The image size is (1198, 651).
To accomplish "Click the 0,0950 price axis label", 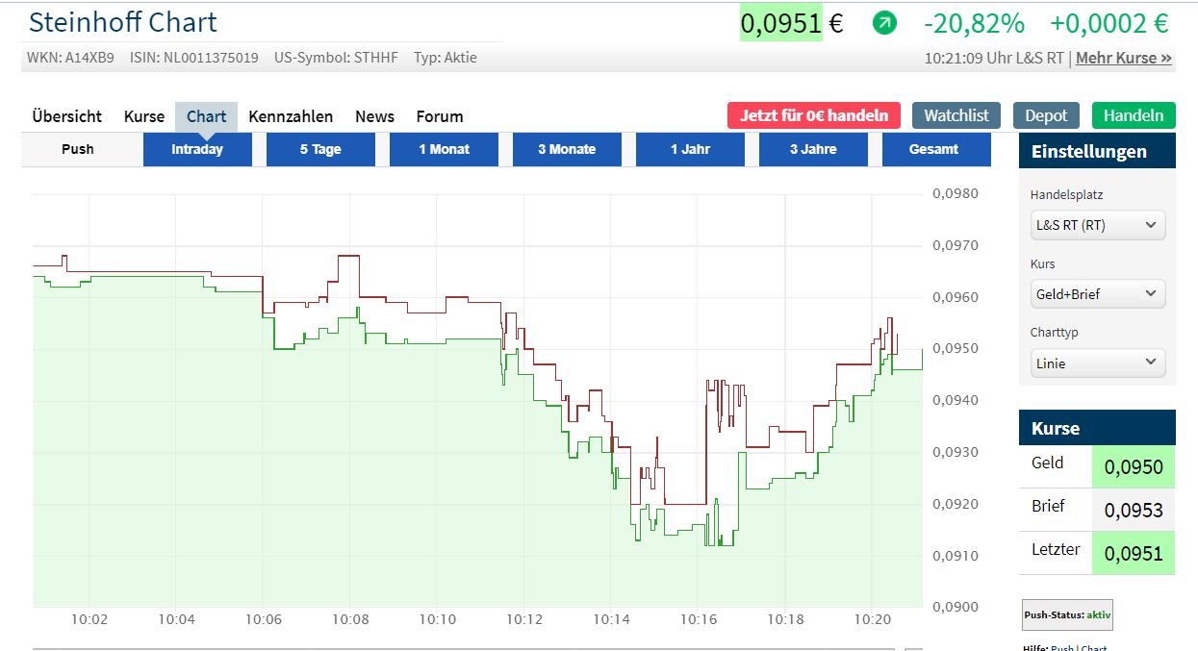I will pyautogui.click(x=956, y=348).
